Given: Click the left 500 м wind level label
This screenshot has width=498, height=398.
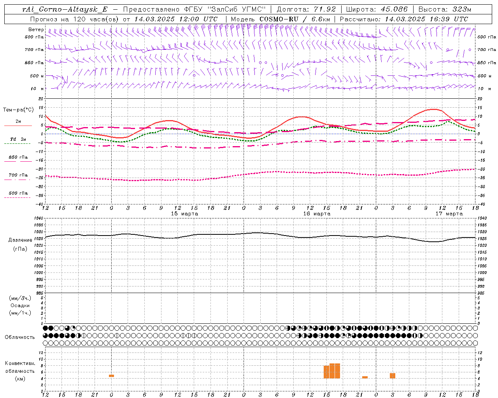Looking at the screenshot, I should coord(37,76).
